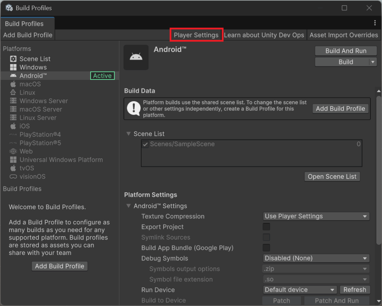Click the Patch And Run button
Viewport: 382px width, 306px height.
pyautogui.click(x=337, y=301)
